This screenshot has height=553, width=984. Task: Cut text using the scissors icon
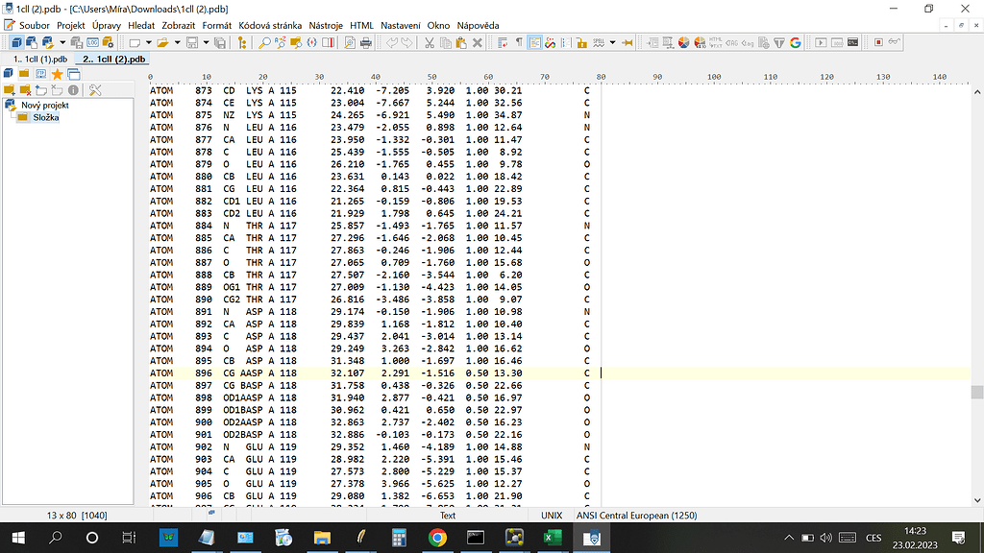coord(428,43)
